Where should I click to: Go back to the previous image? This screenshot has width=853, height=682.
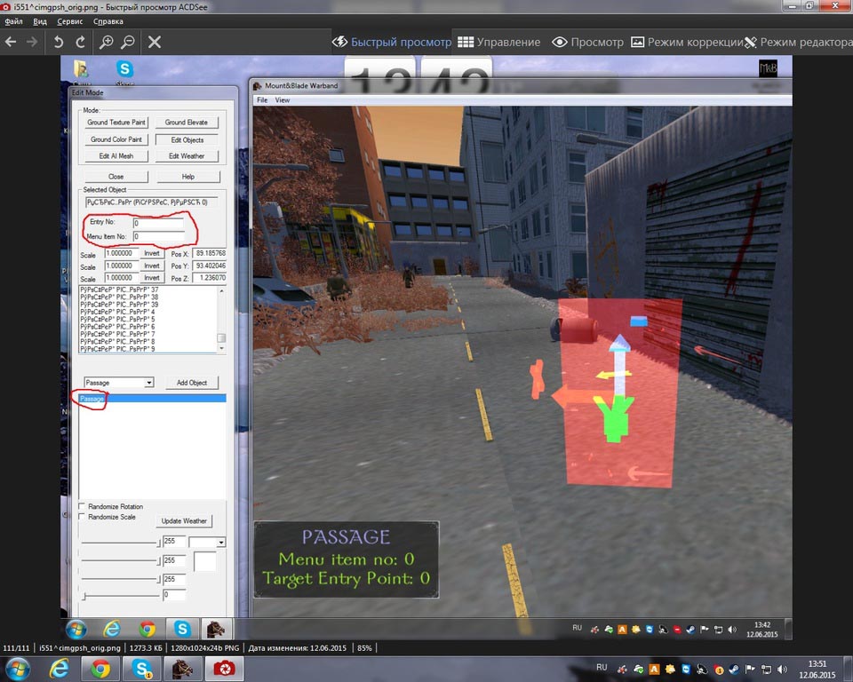(x=11, y=42)
